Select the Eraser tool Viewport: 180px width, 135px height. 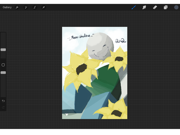(x=155, y=7)
